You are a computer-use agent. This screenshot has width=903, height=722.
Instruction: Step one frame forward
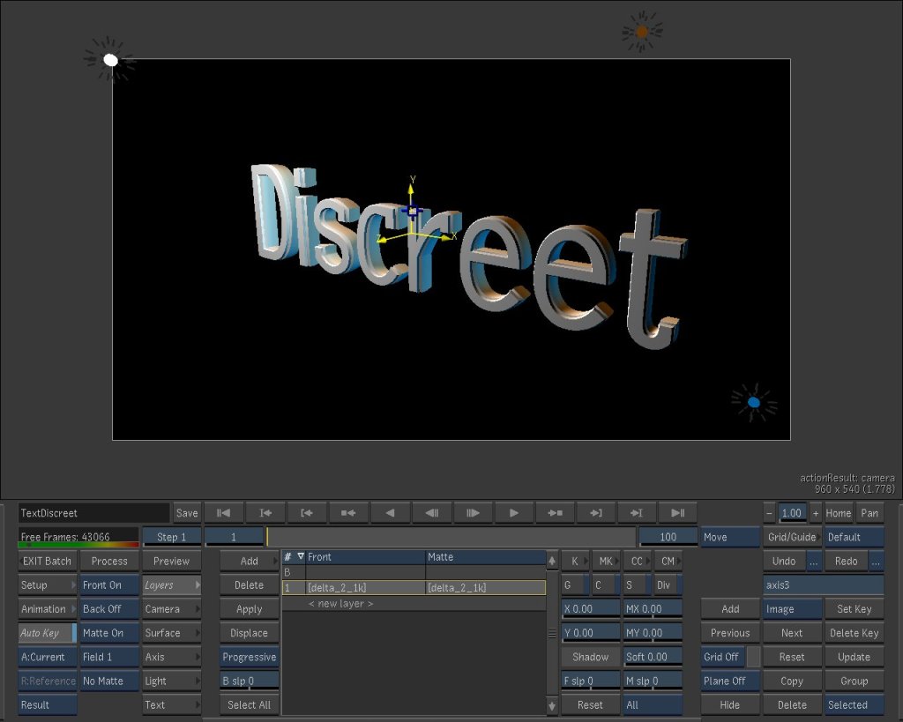(x=473, y=513)
